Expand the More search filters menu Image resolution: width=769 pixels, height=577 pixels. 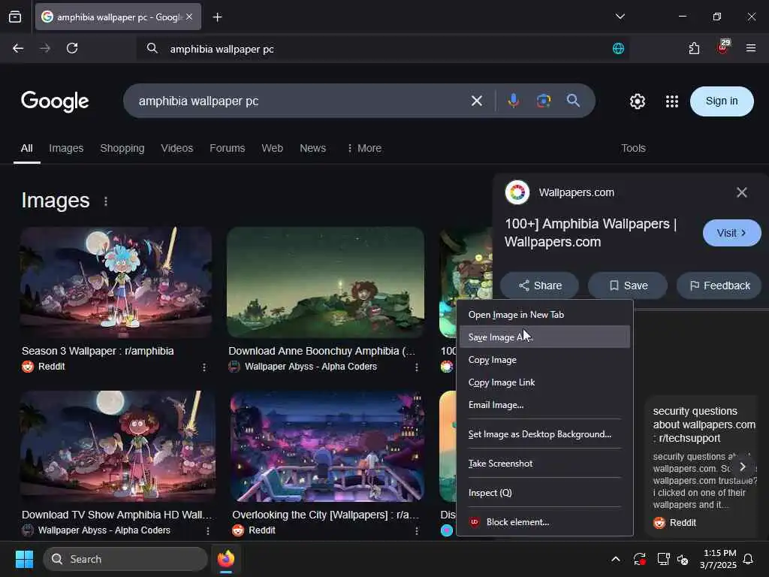click(364, 148)
